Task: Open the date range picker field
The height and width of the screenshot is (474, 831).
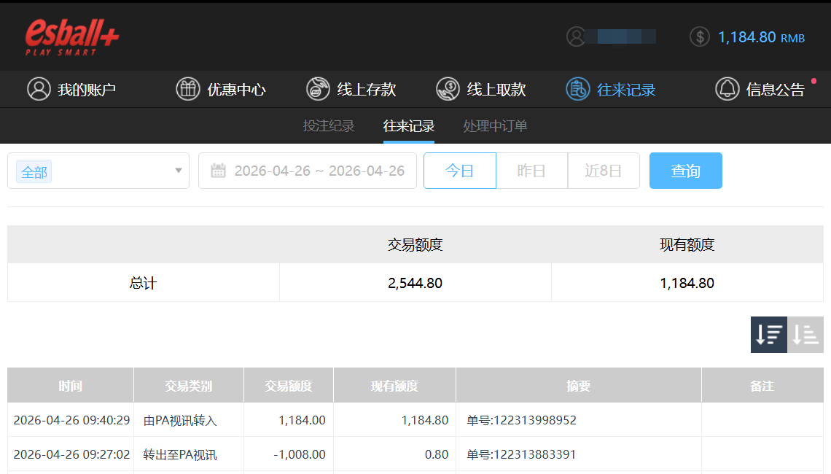Action: tap(307, 171)
